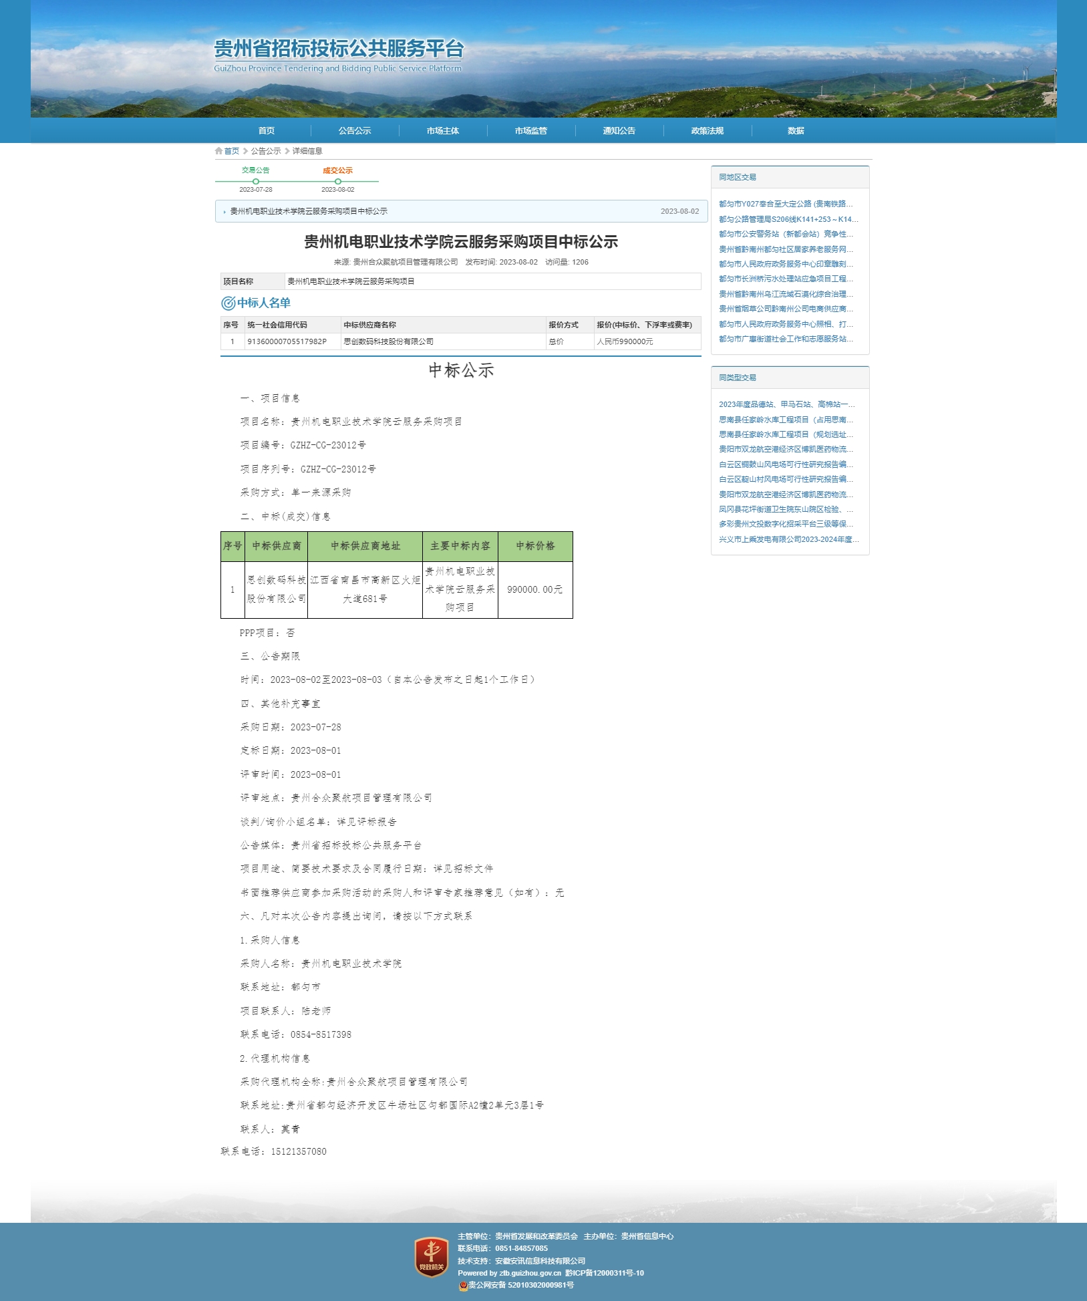Open the 政策法规 navigation menu

tap(708, 131)
